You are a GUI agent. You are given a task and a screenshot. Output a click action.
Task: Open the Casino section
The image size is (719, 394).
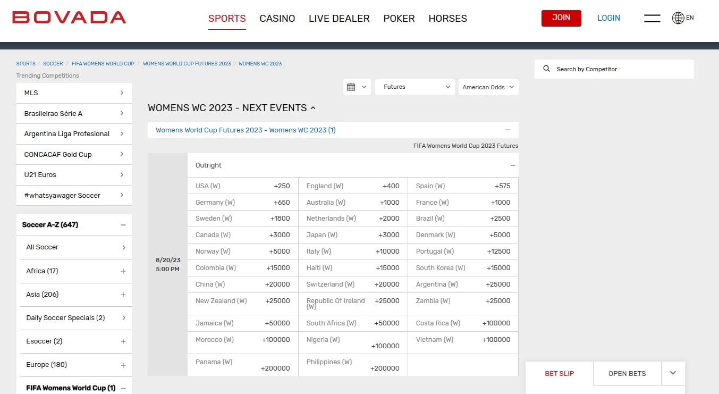(277, 19)
